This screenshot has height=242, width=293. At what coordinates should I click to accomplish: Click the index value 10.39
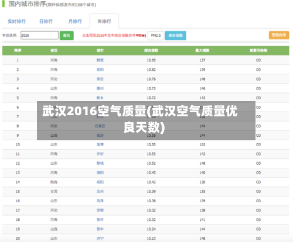coord(151,192)
